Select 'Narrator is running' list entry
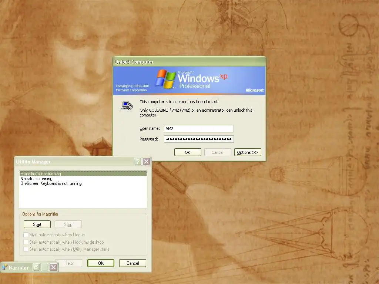 coord(83,179)
